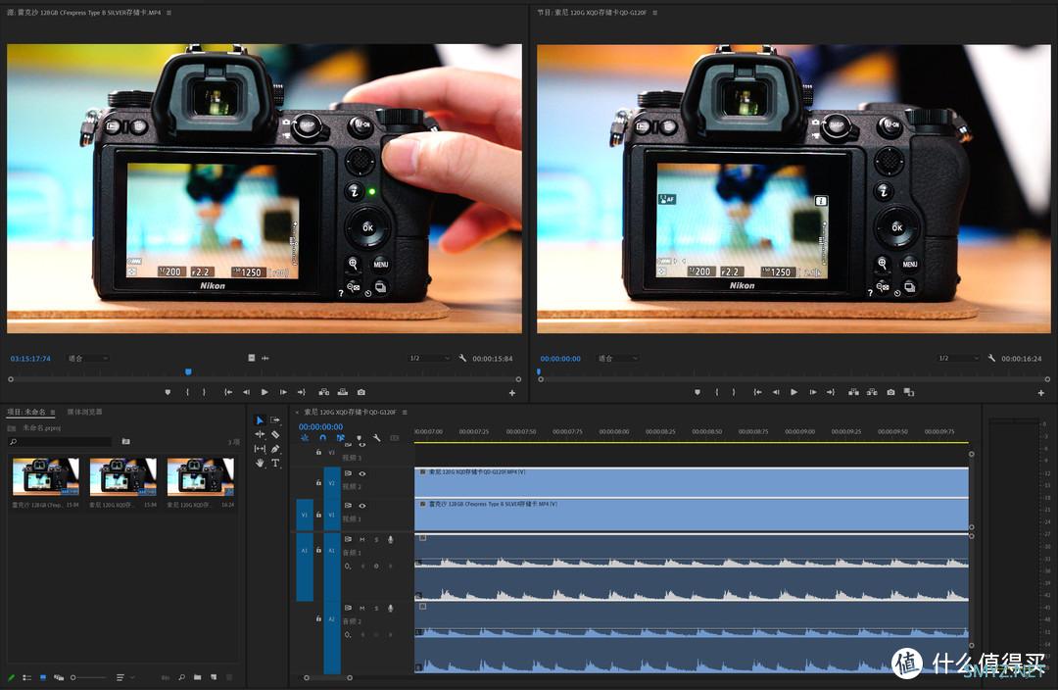Viewport: 1058px width, 690px height.
Task: Click Insert button in Source monitor
Action: click(324, 392)
